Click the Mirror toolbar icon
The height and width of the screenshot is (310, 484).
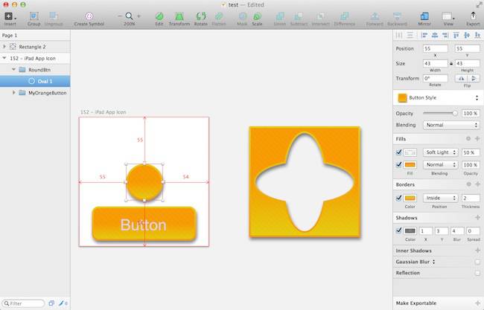coord(424,16)
